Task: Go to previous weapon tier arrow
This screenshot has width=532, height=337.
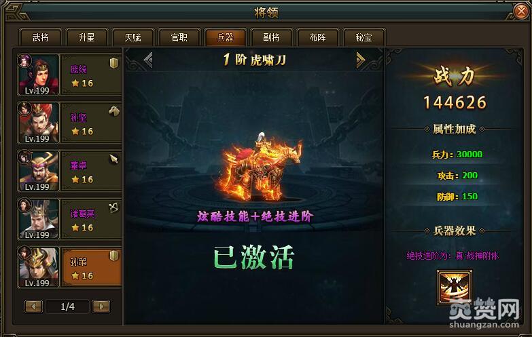Action: [148, 60]
